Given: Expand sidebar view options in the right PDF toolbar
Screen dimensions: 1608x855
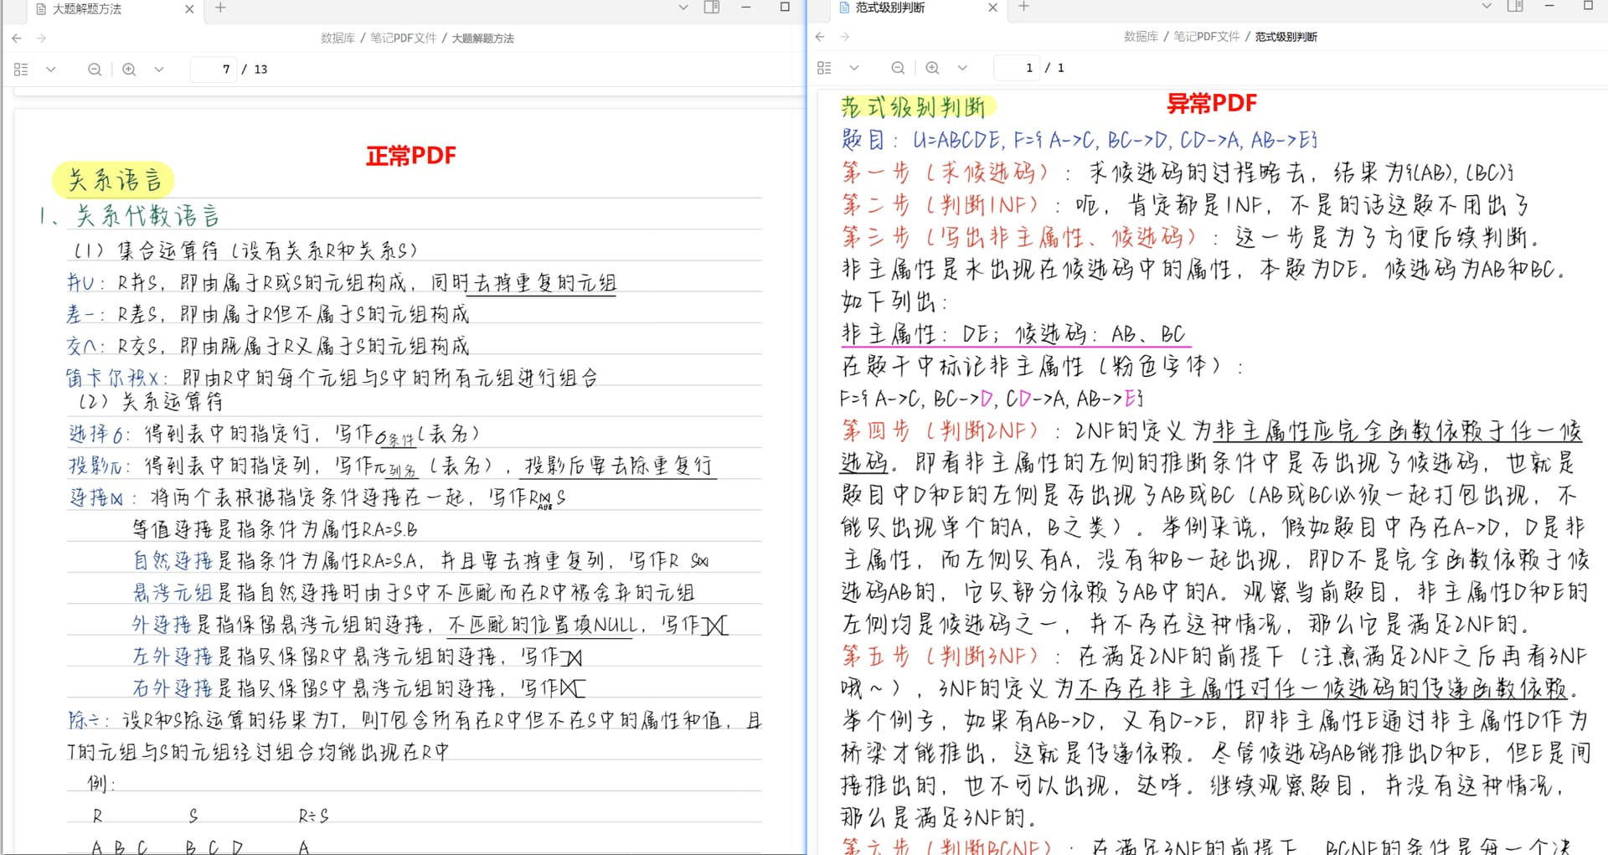Looking at the screenshot, I should pos(853,68).
